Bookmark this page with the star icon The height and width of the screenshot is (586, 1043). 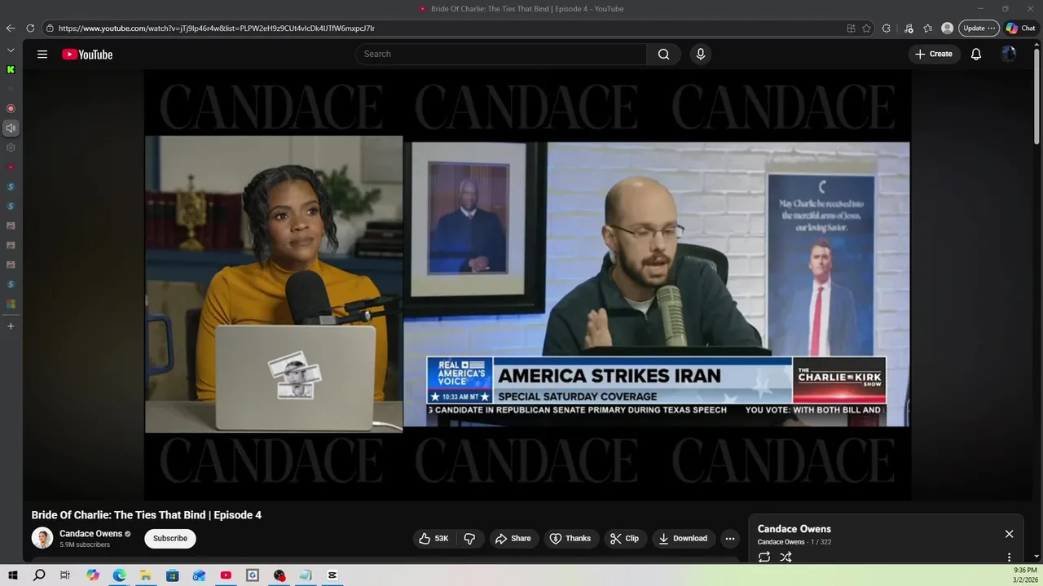click(866, 28)
